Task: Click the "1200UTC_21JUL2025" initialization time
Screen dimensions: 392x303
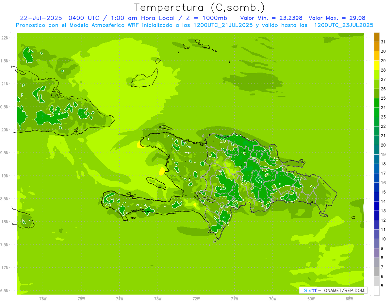Action: (x=223, y=25)
